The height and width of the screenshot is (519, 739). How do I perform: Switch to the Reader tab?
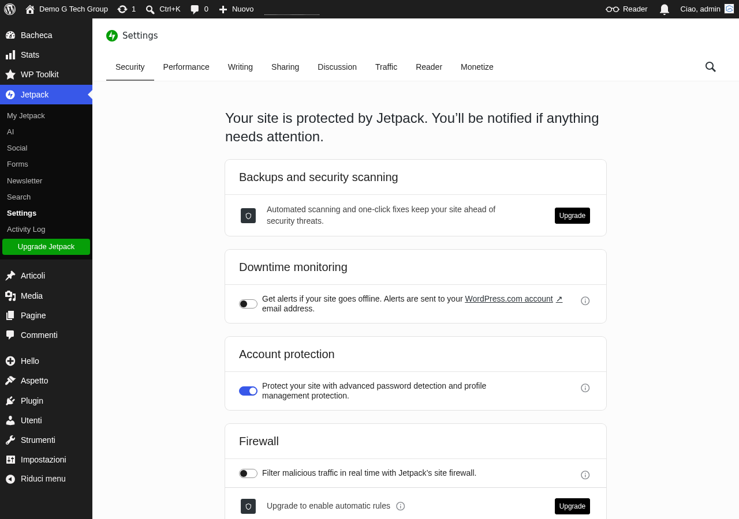[429, 67]
